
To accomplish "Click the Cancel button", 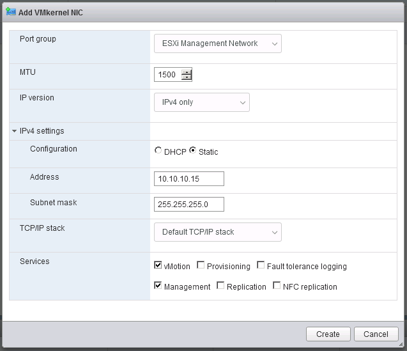I will click(376, 334).
